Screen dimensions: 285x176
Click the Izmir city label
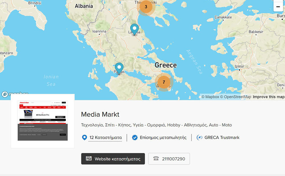[x=239, y=66]
